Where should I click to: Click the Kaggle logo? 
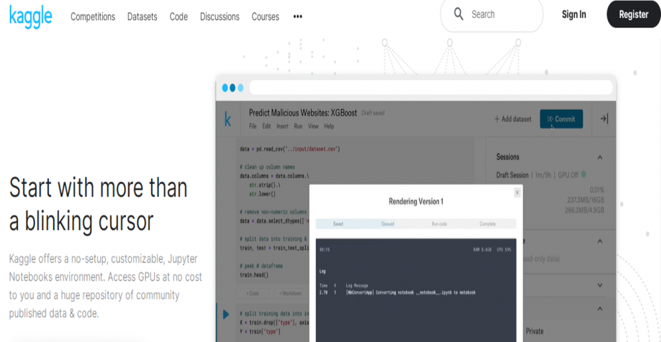tap(31, 16)
